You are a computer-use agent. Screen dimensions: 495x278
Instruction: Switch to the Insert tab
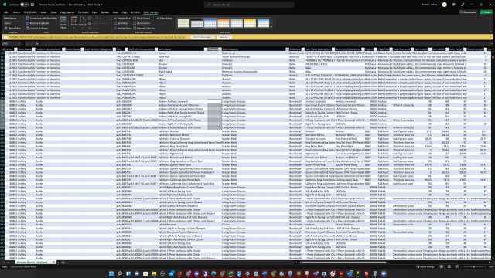point(43,12)
